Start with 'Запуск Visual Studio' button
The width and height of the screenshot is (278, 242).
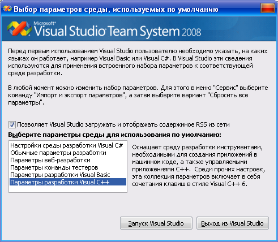[156, 223]
